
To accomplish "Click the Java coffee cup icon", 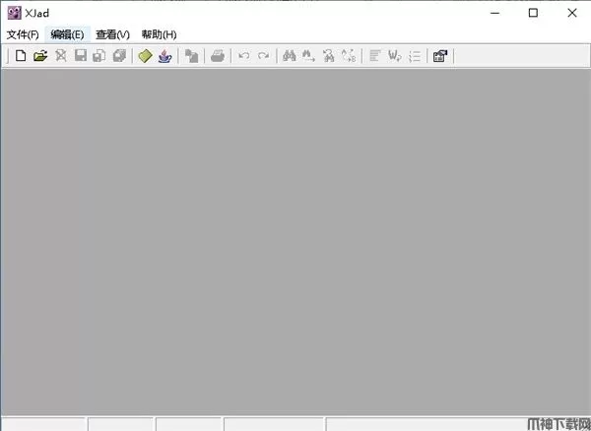I will tap(164, 56).
